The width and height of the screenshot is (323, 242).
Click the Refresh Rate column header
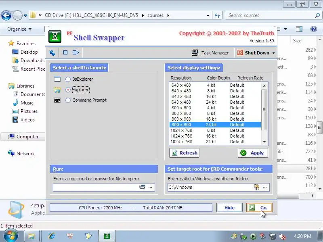pyautogui.click(x=250, y=78)
